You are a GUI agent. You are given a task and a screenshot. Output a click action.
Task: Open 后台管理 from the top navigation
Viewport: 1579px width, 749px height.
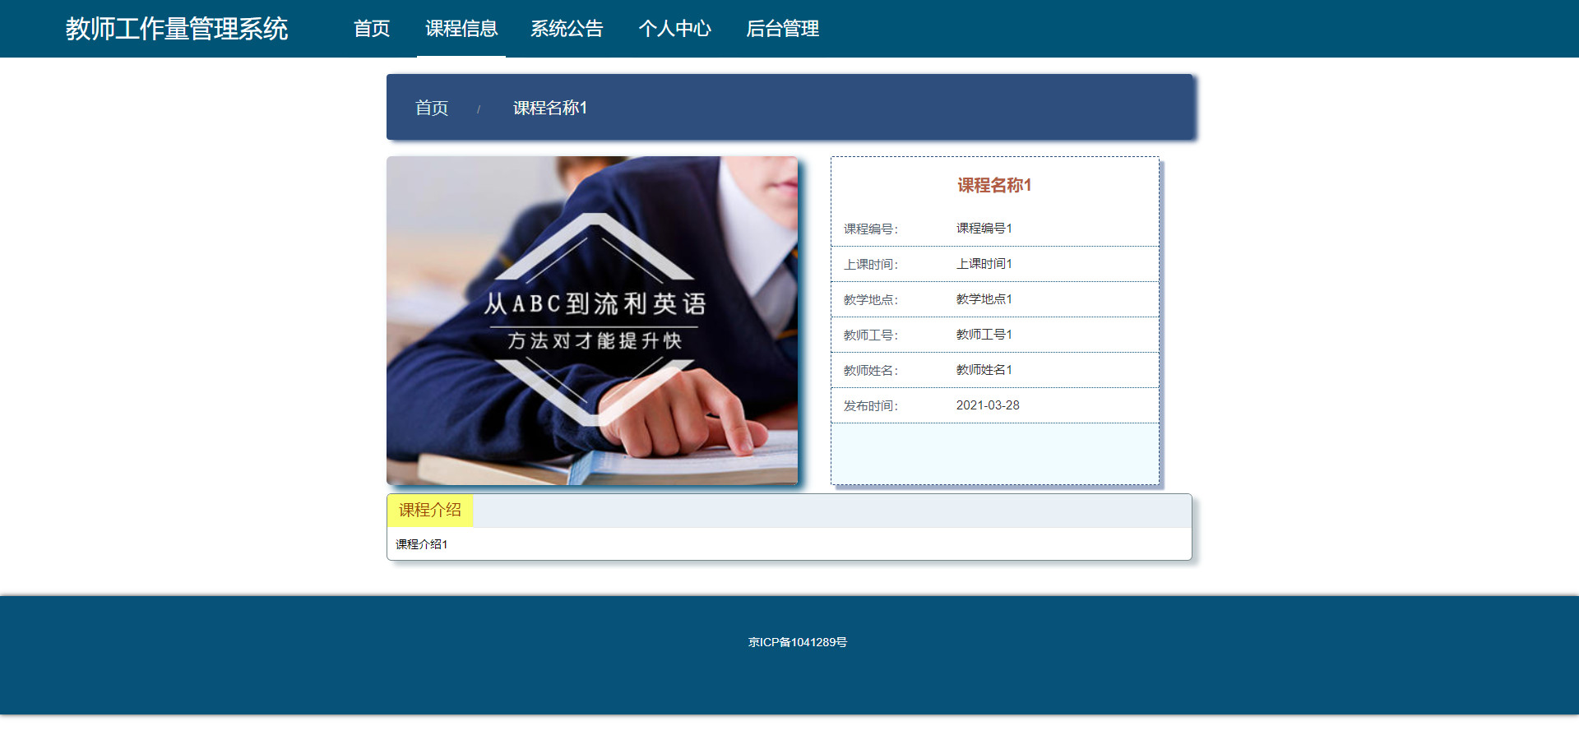[x=782, y=29]
